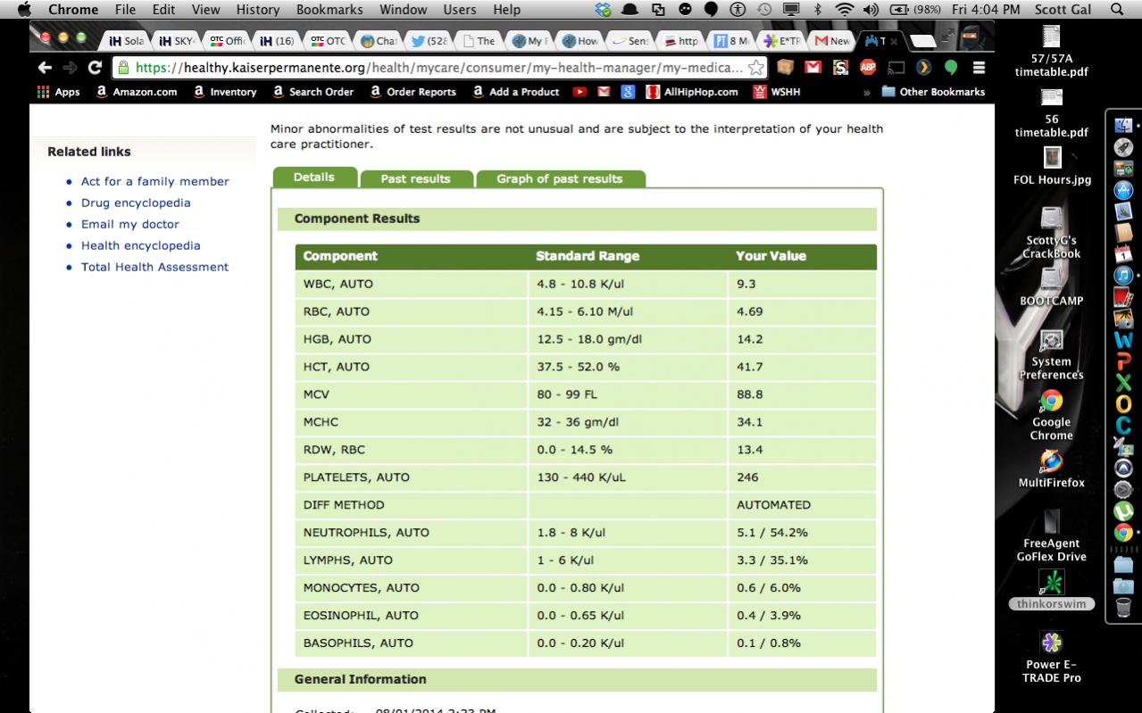Reload the page with refresh button

coord(95,68)
